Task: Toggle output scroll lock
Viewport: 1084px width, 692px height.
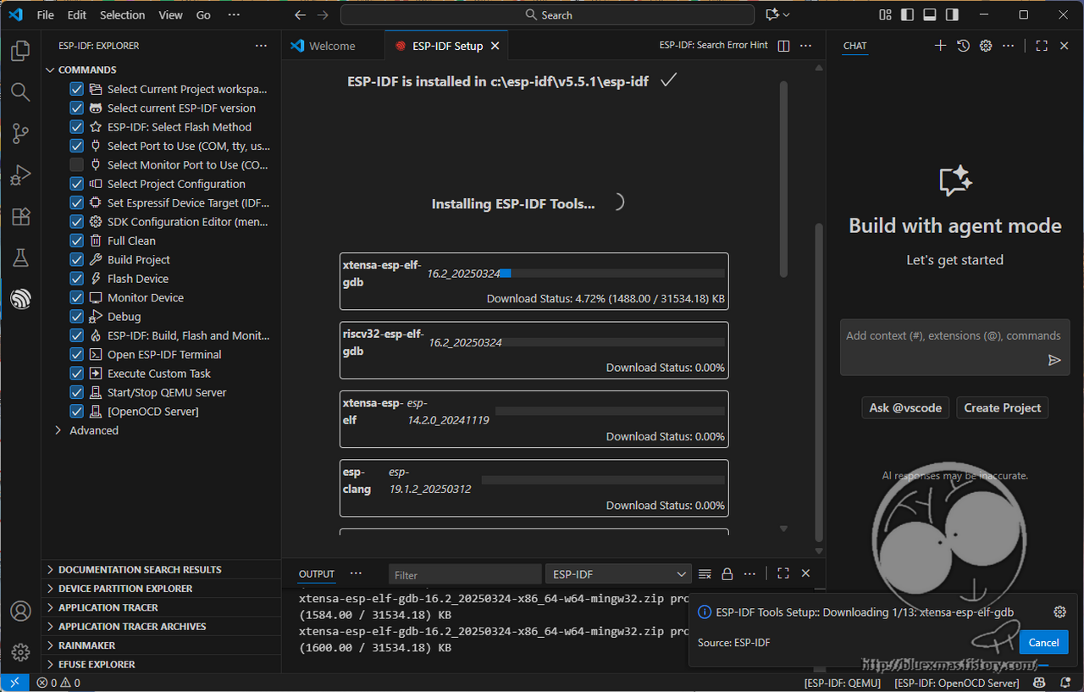Action: coord(727,574)
